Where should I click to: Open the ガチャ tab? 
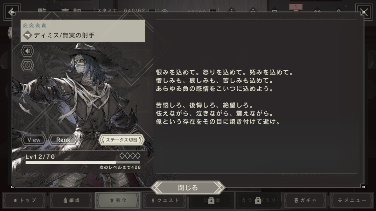click(x=305, y=200)
